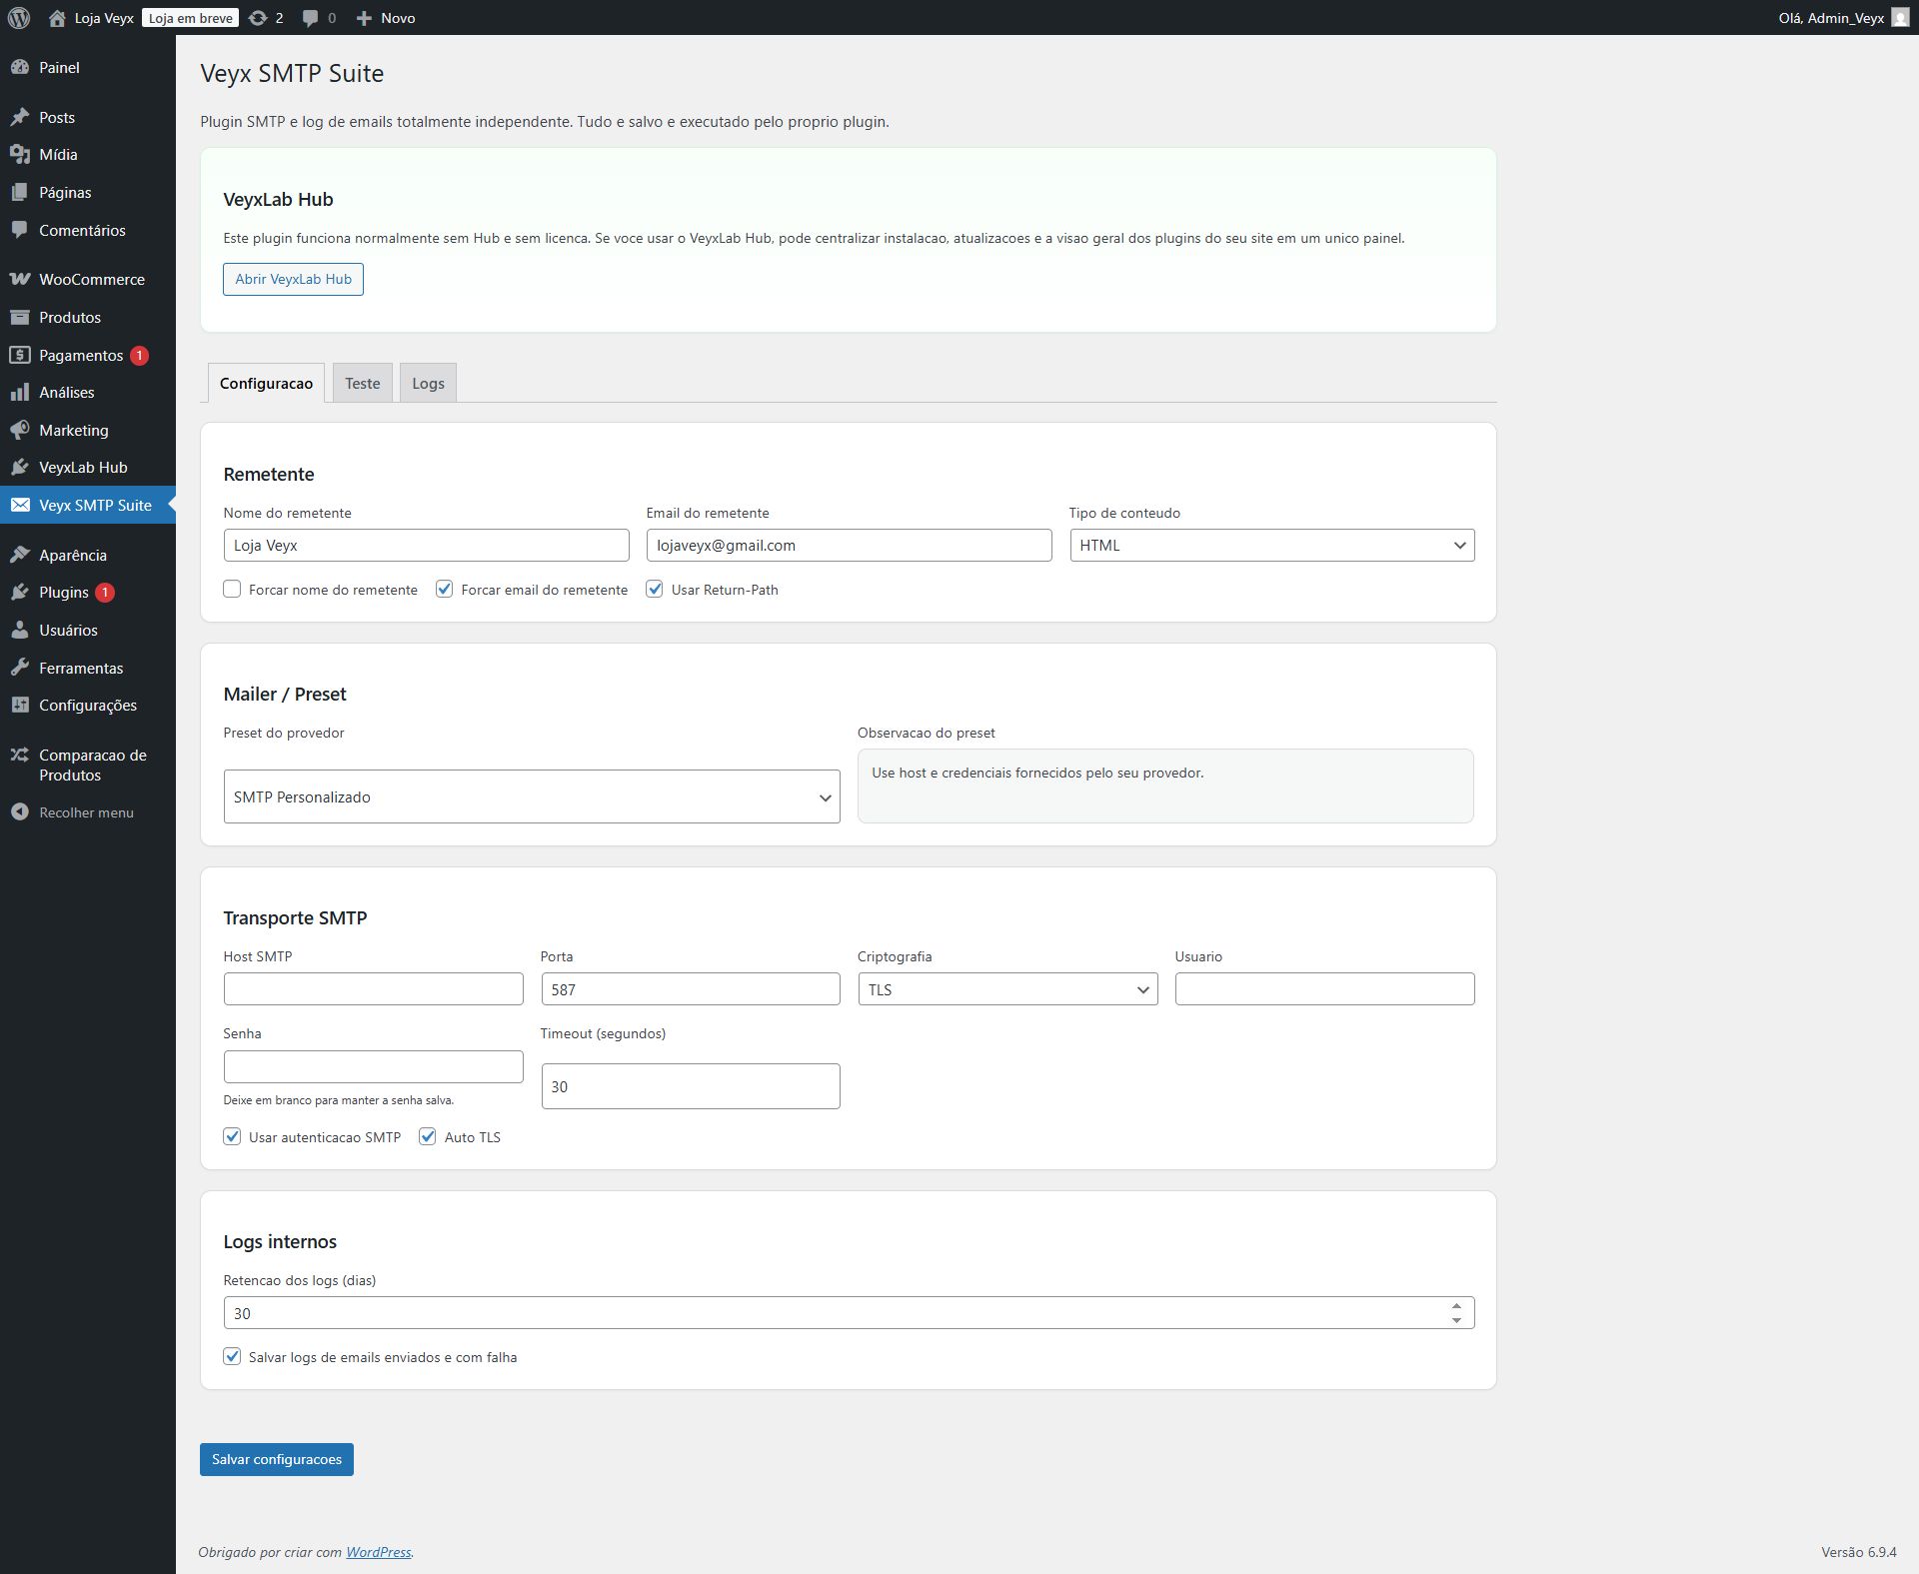Increase Retencao dos logs with up arrow

1457,1306
